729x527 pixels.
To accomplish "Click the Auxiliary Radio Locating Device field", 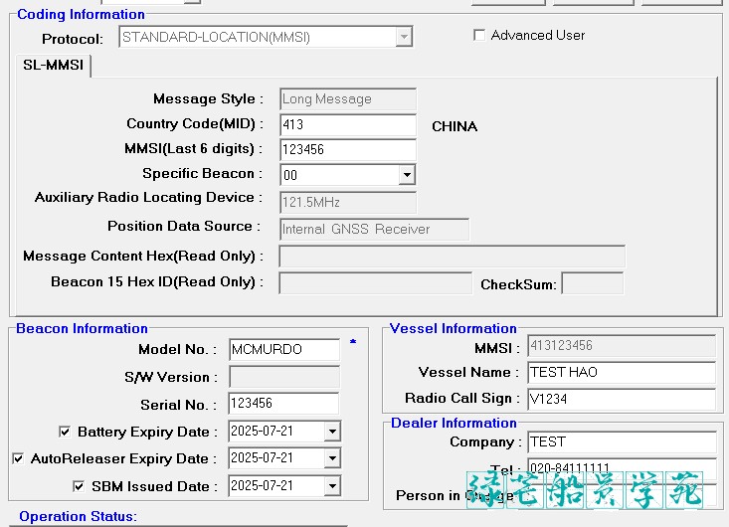I will [348, 202].
